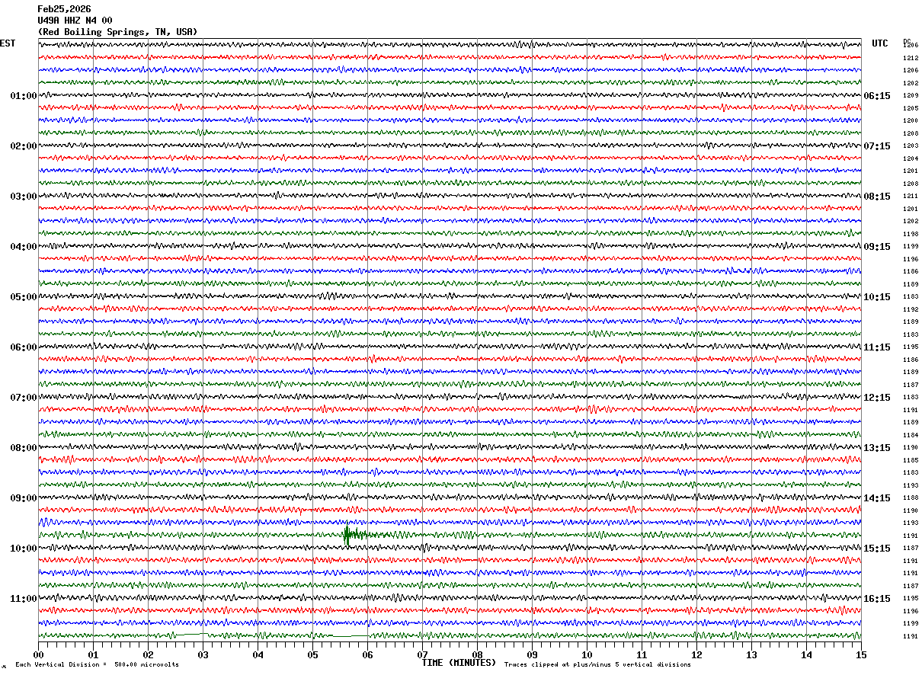The height and width of the screenshot is (675, 922).
Task: Click the DC offset value 1200
Action: click(910, 121)
